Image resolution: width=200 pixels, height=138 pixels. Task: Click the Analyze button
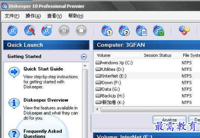coord(170,120)
